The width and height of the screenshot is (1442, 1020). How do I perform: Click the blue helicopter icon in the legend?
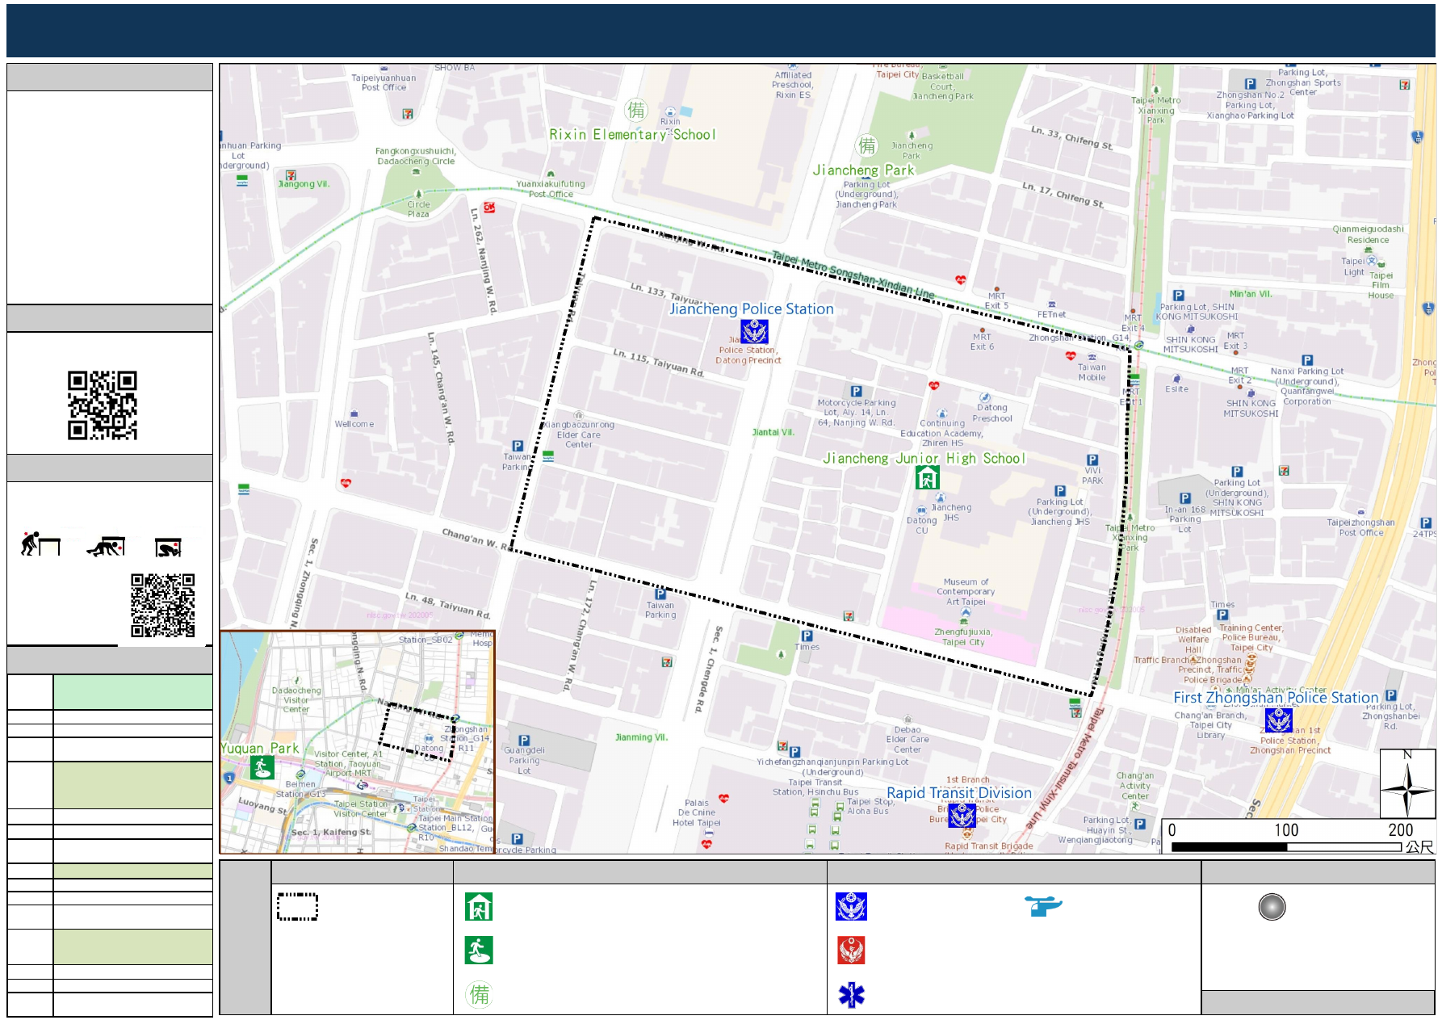coord(1043,906)
